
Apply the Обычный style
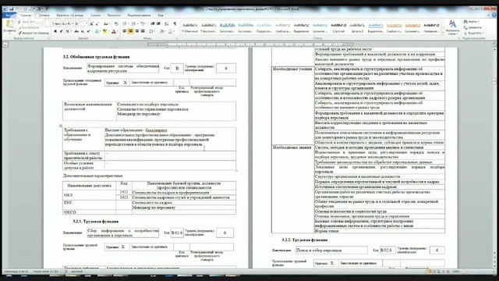(x=189, y=27)
